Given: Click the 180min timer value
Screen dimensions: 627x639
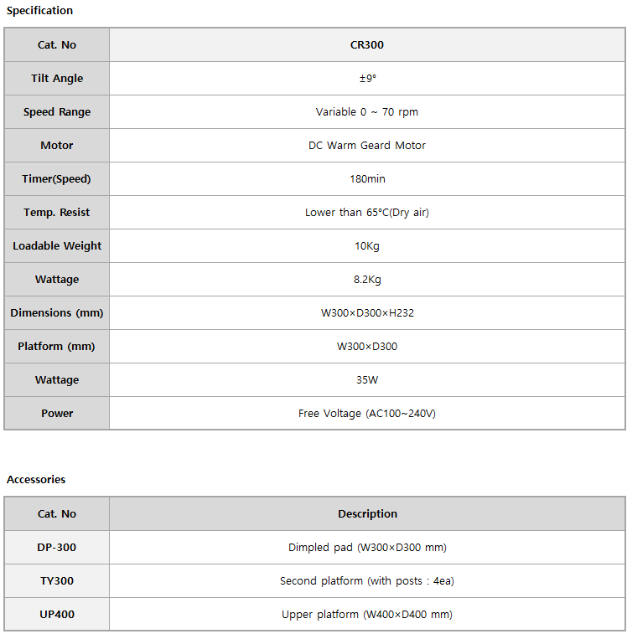Looking at the screenshot, I should [x=367, y=178].
